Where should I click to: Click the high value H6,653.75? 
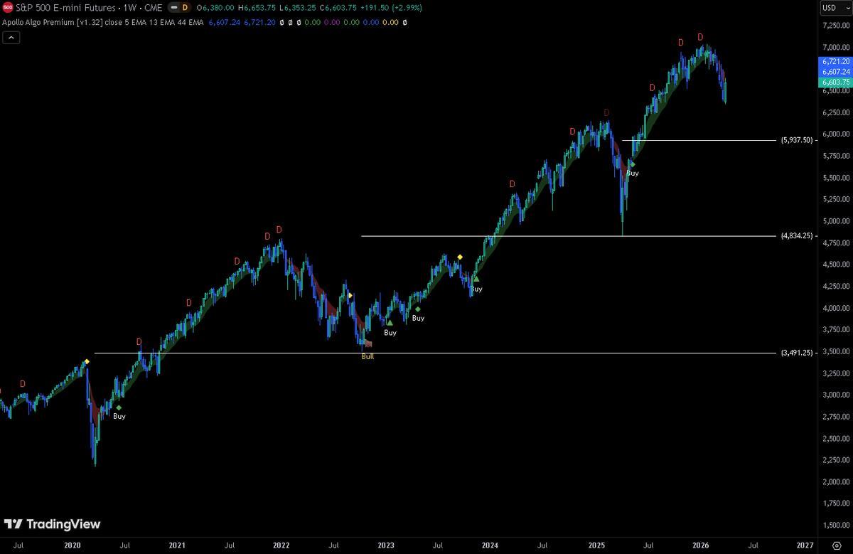[258, 7]
